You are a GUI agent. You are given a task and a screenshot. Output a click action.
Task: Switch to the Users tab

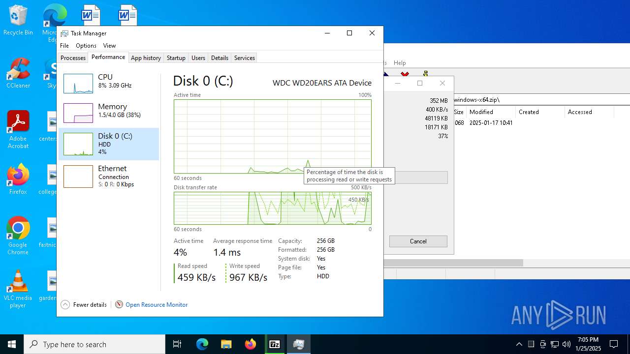point(198,58)
